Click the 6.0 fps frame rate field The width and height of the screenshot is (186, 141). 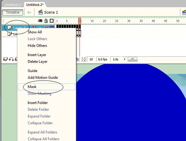point(103,59)
